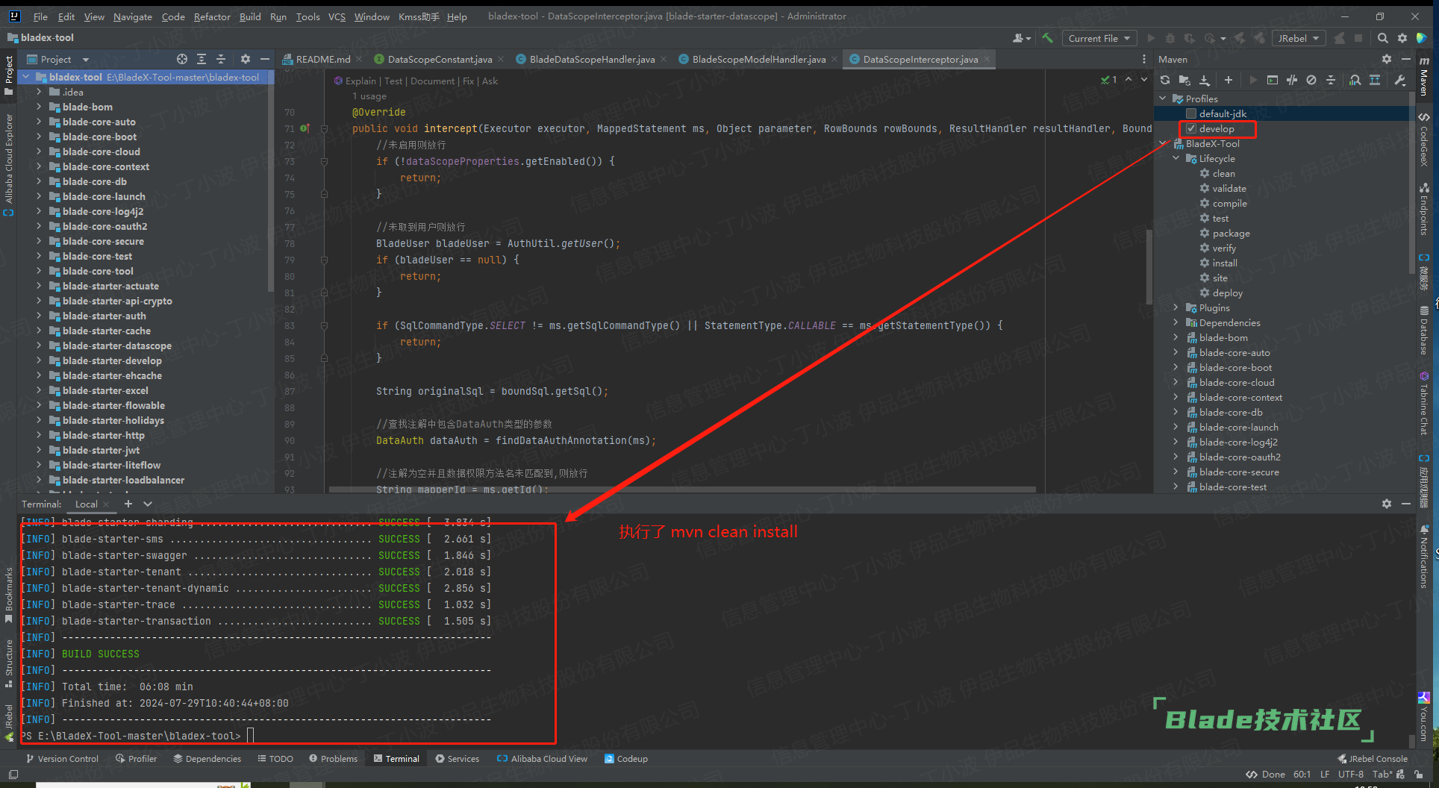1439x788 pixels.
Task: Reload all Maven projects
Action: click(1165, 80)
